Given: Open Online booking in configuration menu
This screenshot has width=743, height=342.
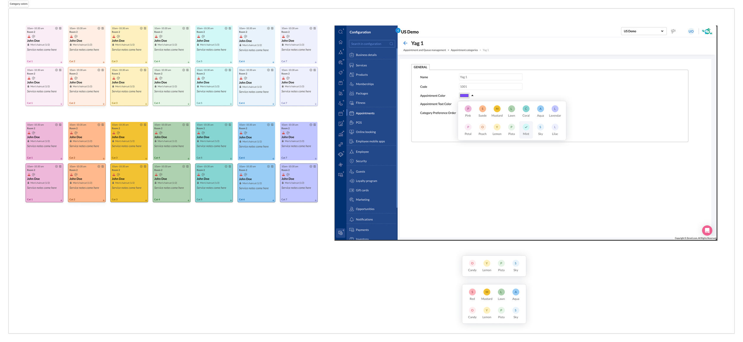Looking at the screenshot, I should tap(366, 132).
